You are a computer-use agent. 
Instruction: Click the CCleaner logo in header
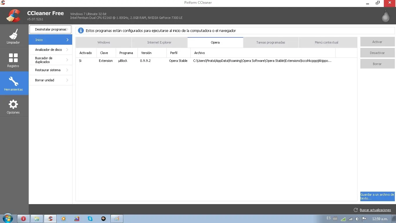pos(13,16)
